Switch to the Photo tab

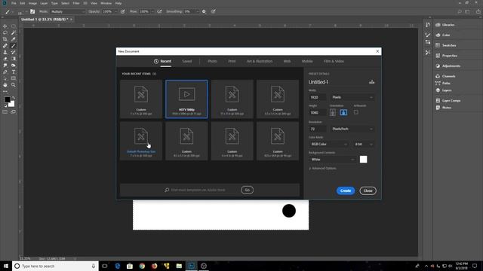(212, 62)
